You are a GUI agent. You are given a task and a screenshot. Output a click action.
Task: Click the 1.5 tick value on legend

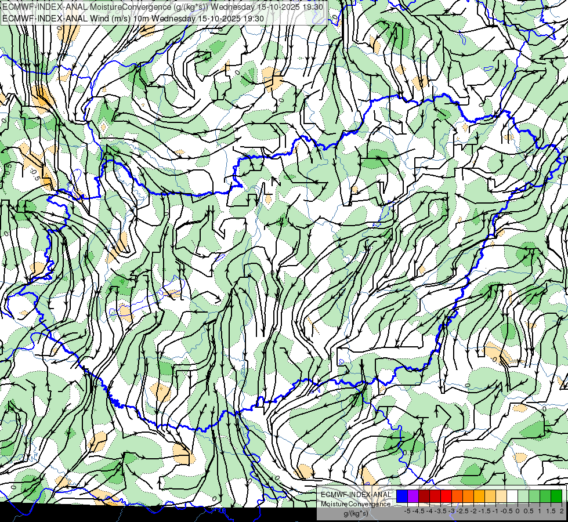coord(551,511)
